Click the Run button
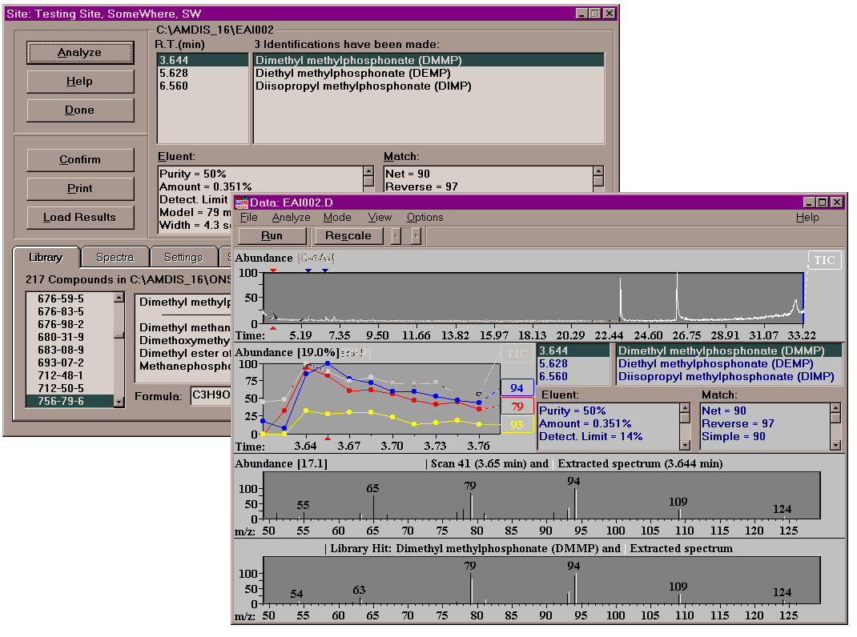The width and height of the screenshot is (857, 637). pyautogui.click(x=272, y=236)
